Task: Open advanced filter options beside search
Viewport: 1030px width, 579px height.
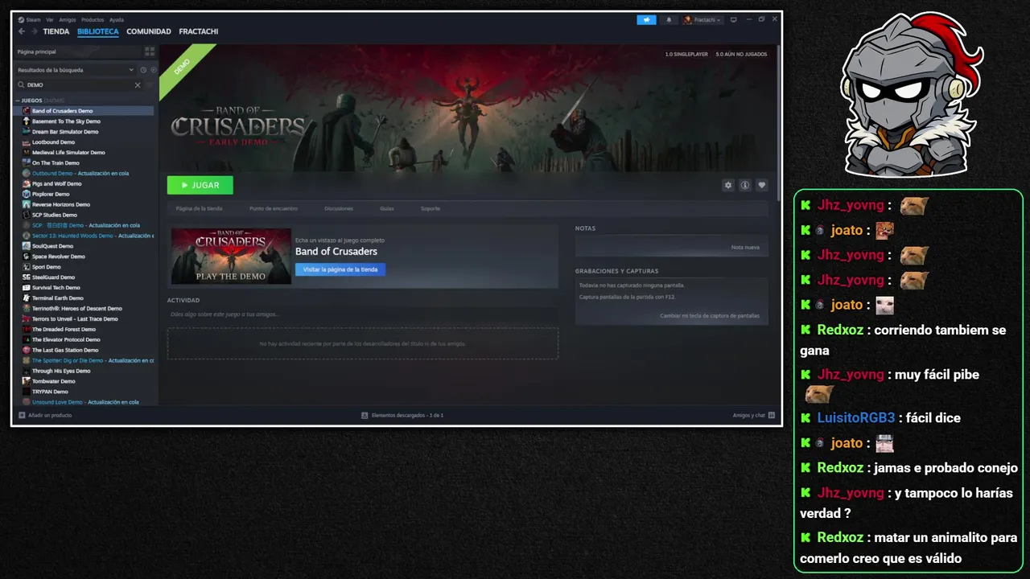Action: [x=149, y=84]
